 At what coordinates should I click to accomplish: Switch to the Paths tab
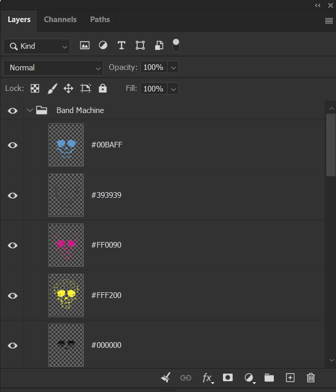pos(100,20)
